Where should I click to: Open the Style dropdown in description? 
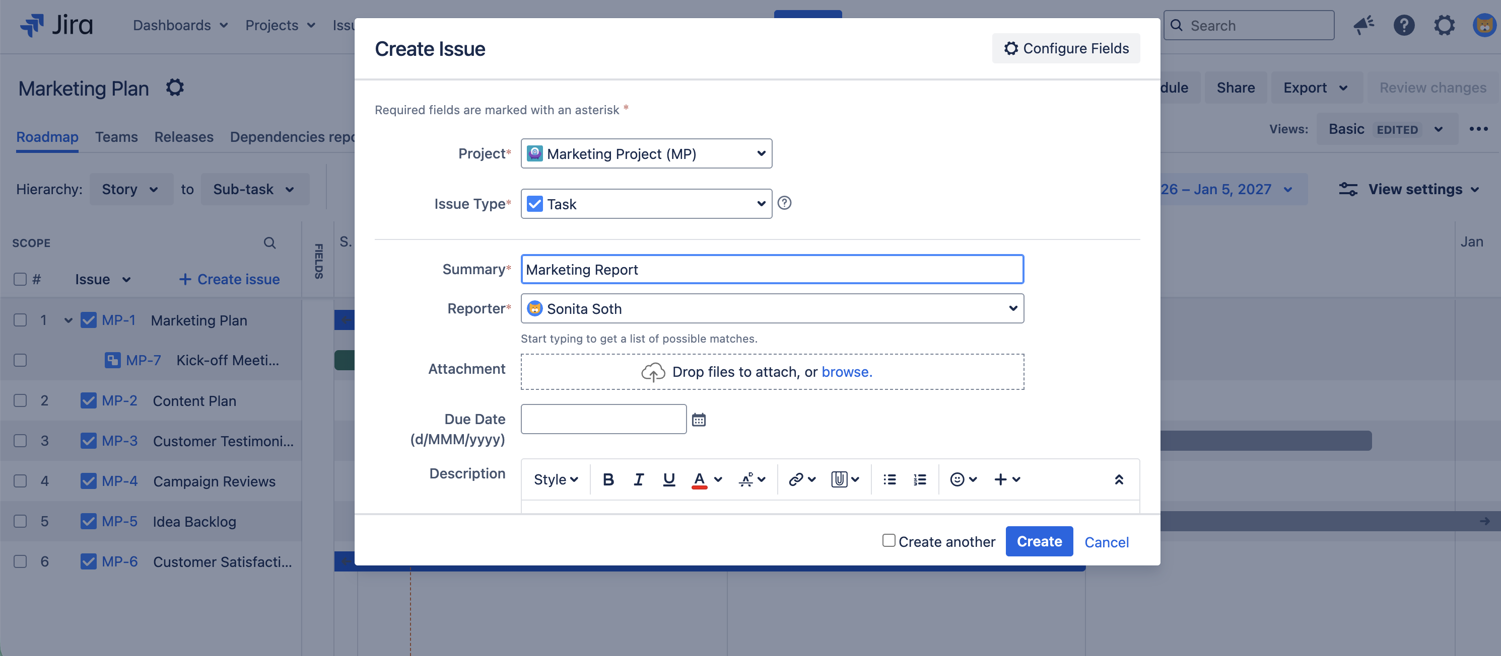click(x=555, y=479)
